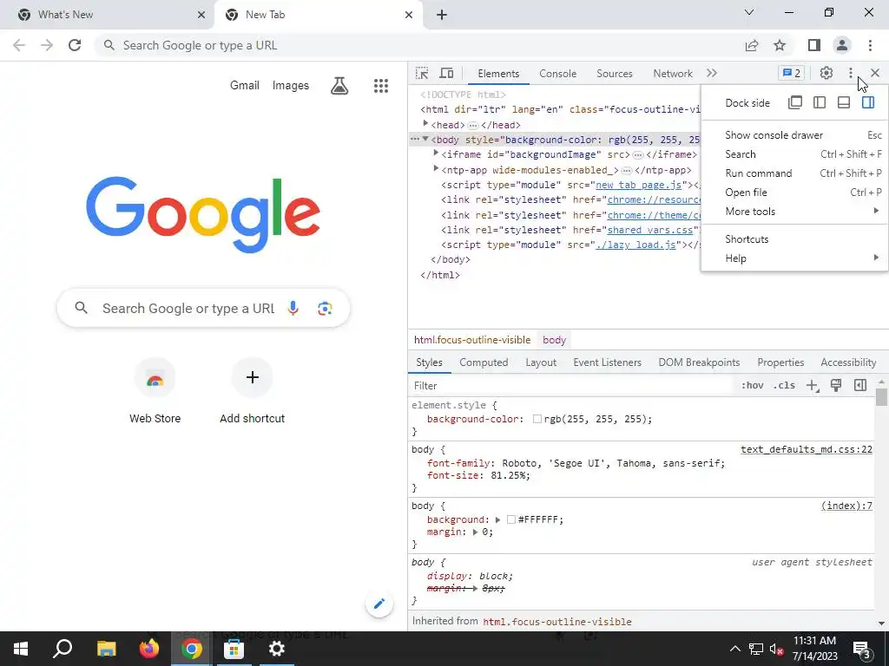Image resolution: width=889 pixels, height=666 pixels.
Task: Open the DOM Breakpoints tab
Action: (699, 362)
